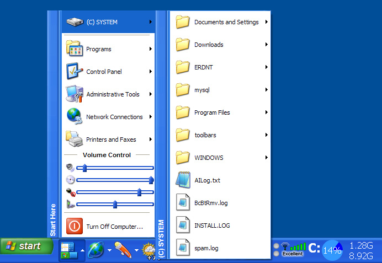
Task: Click the C: drive label in taskbar
Action: pyautogui.click(x=314, y=249)
